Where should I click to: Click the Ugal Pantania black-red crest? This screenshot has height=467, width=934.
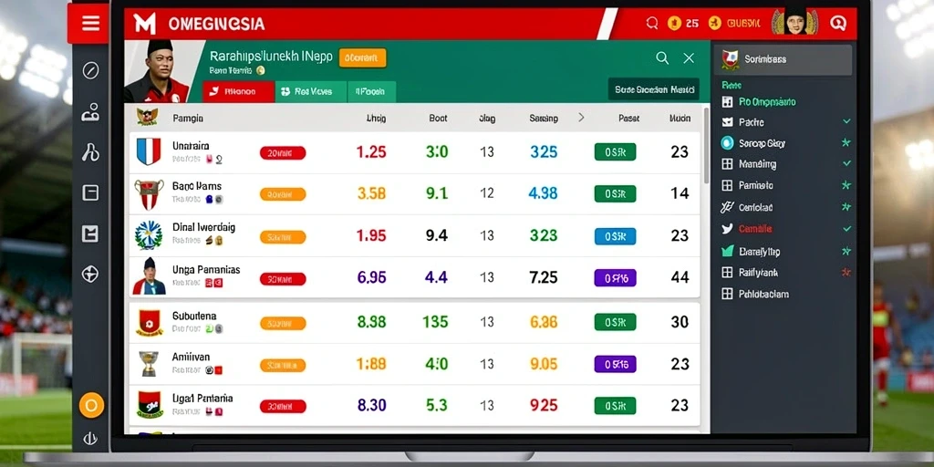pos(150,404)
